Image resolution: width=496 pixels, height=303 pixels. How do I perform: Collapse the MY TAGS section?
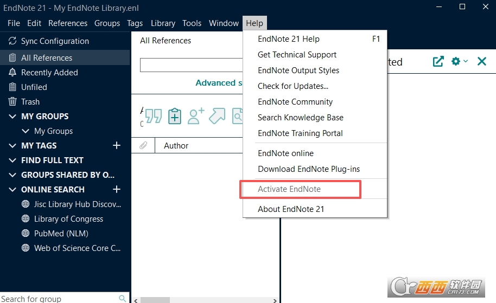tap(12, 146)
